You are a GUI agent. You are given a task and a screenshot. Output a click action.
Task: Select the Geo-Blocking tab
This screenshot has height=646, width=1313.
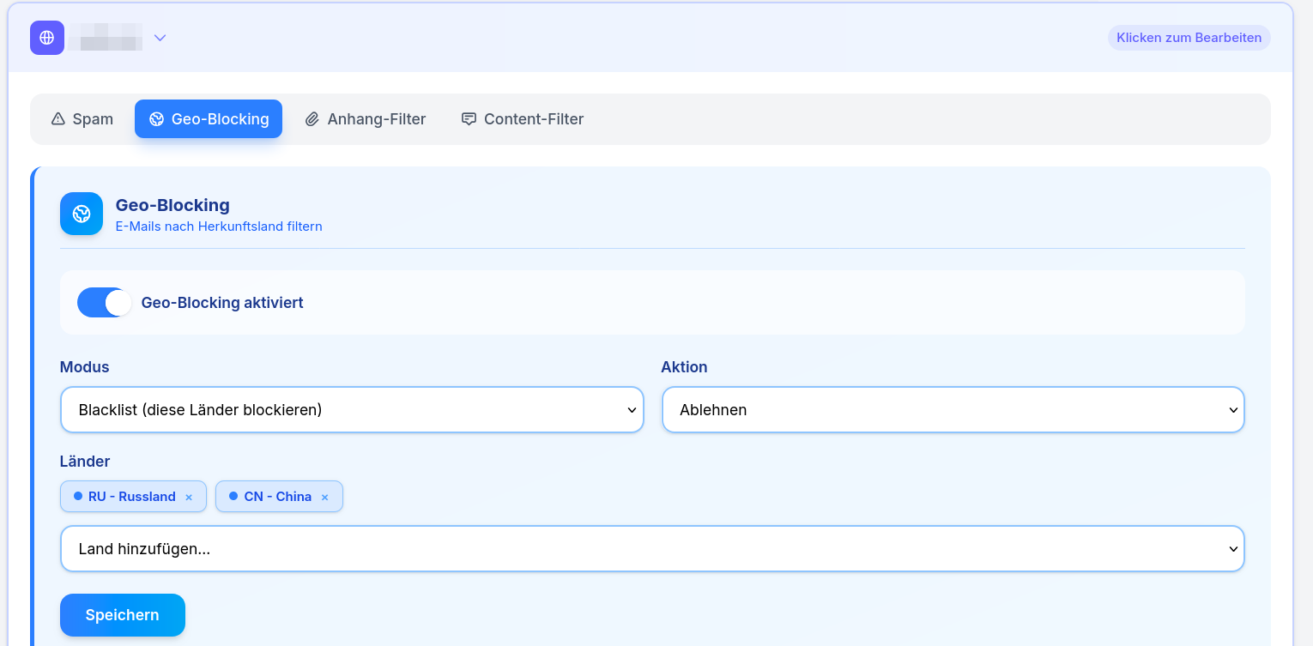coord(209,119)
